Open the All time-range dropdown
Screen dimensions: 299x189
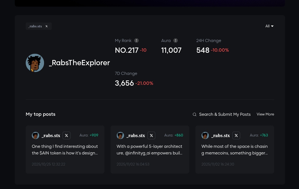point(267,26)
